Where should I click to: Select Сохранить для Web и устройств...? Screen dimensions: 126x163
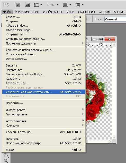click(x=44, y=92)
